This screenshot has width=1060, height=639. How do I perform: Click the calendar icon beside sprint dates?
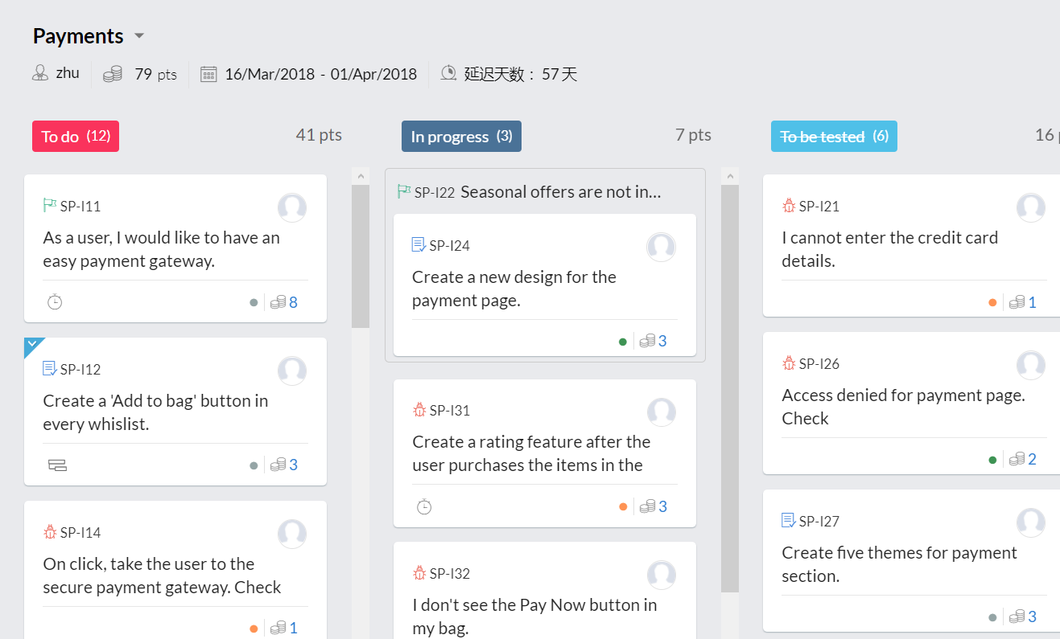208,75
